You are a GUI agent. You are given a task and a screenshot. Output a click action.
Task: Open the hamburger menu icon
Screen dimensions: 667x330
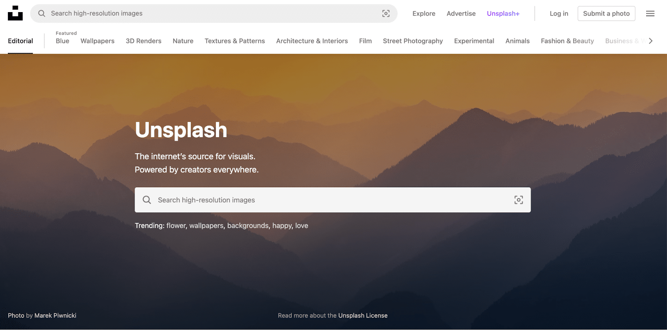650,13
